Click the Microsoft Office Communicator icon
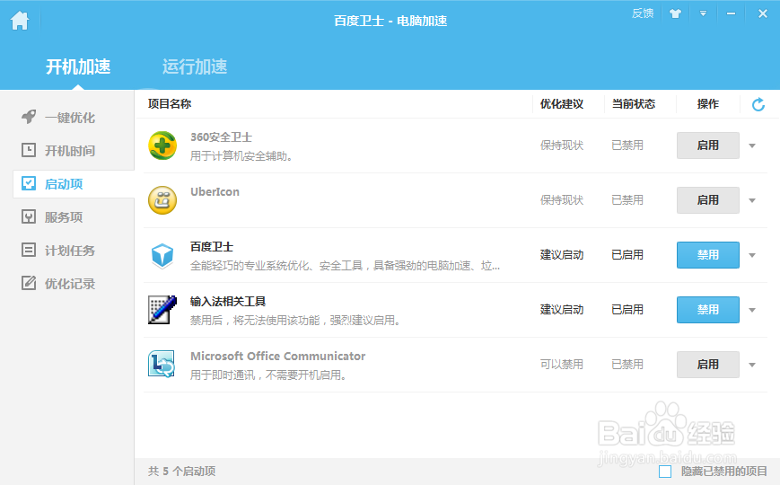780x485 pixels. [x=162, y=364]
